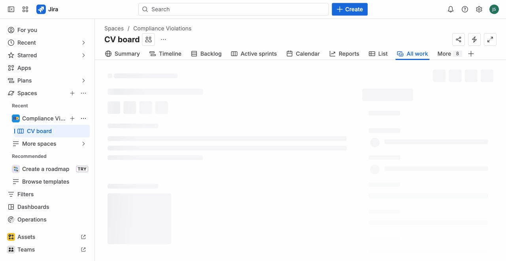The image size is (506, 261).
Task: Expand the Starred sidebar section
Action: point(83,55)
